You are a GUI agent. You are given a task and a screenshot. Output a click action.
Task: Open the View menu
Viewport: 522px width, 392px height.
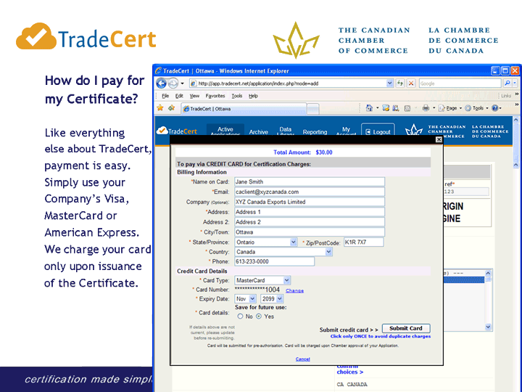point(194,96)
